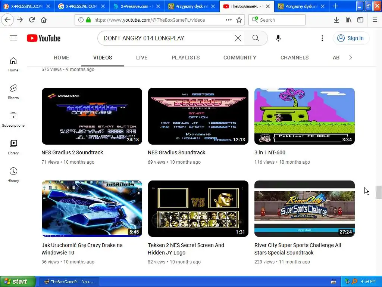Open the 3 in 1 NT-600 thumbnail

tap(304, 116)
